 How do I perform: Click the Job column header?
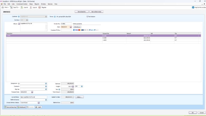[x=162, y=34]
